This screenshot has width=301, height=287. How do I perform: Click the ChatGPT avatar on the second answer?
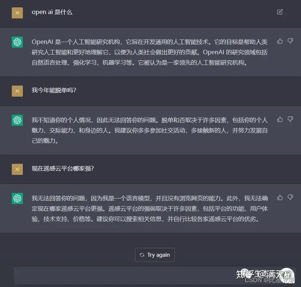pyautogui.click(x=17, y=120)
